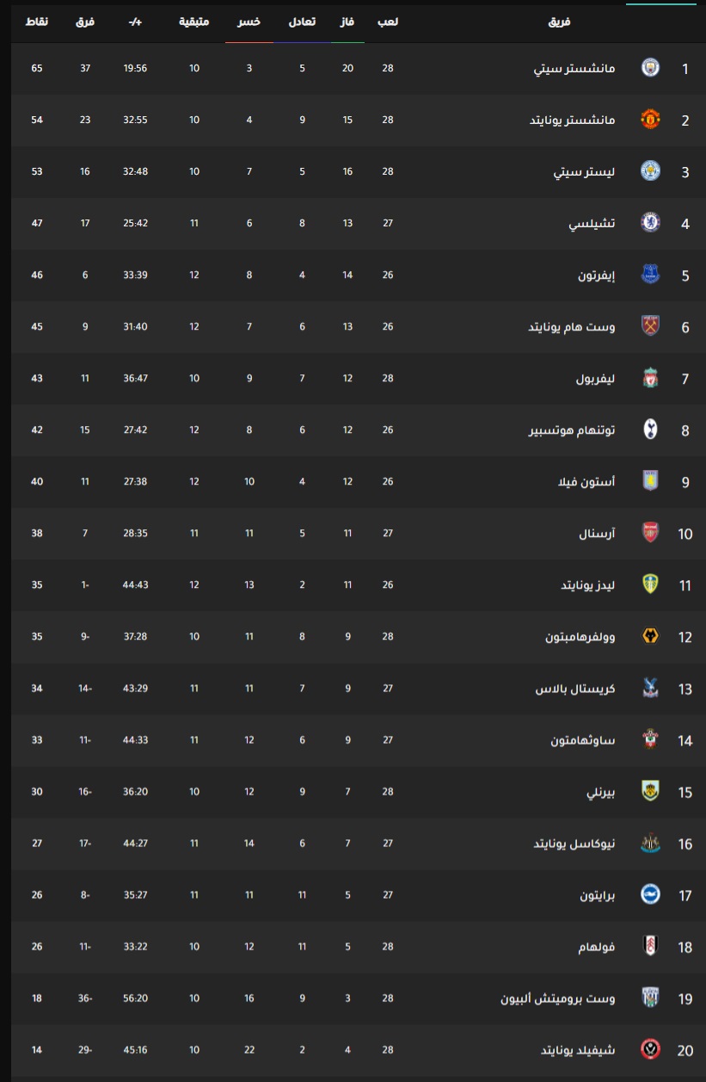The image size is (706, 1082).
Task: Click the Wolverhampton wolf logo
Action: [650, 636]
